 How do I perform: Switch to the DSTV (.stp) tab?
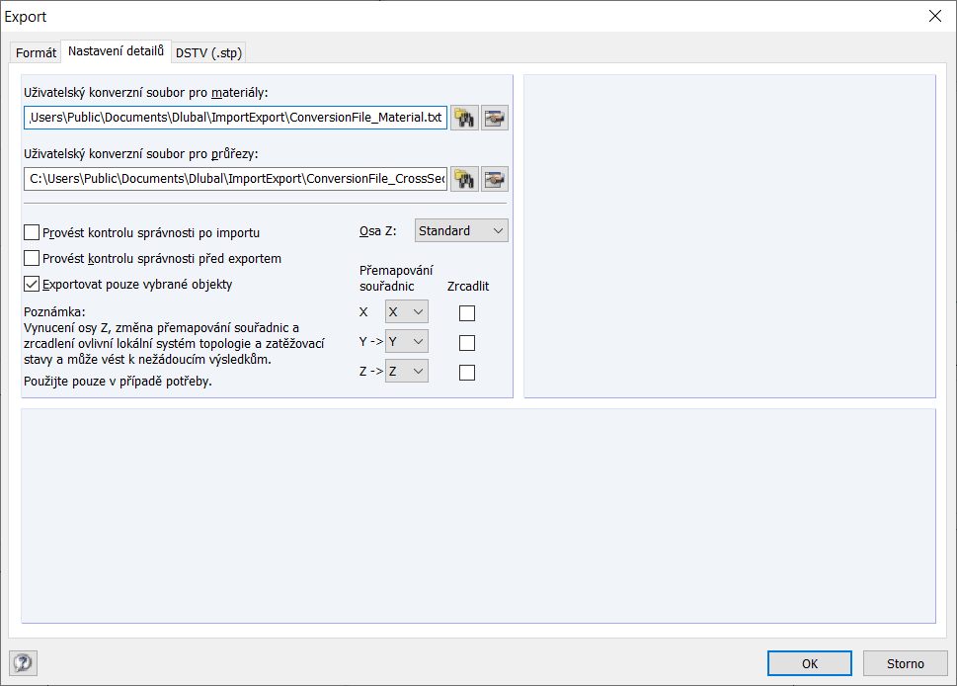pos(208,52)
